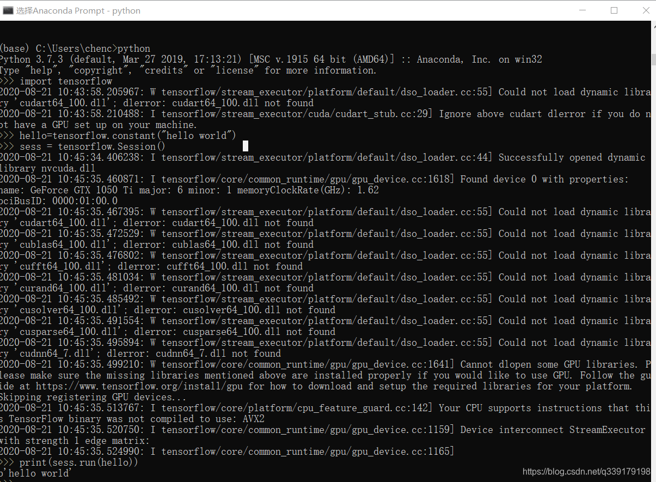The width and height of the screenshot is (656, 482).
Task: Click the 'pciBusID: 0000:01:00.0' line
Action: pos(59,201)
